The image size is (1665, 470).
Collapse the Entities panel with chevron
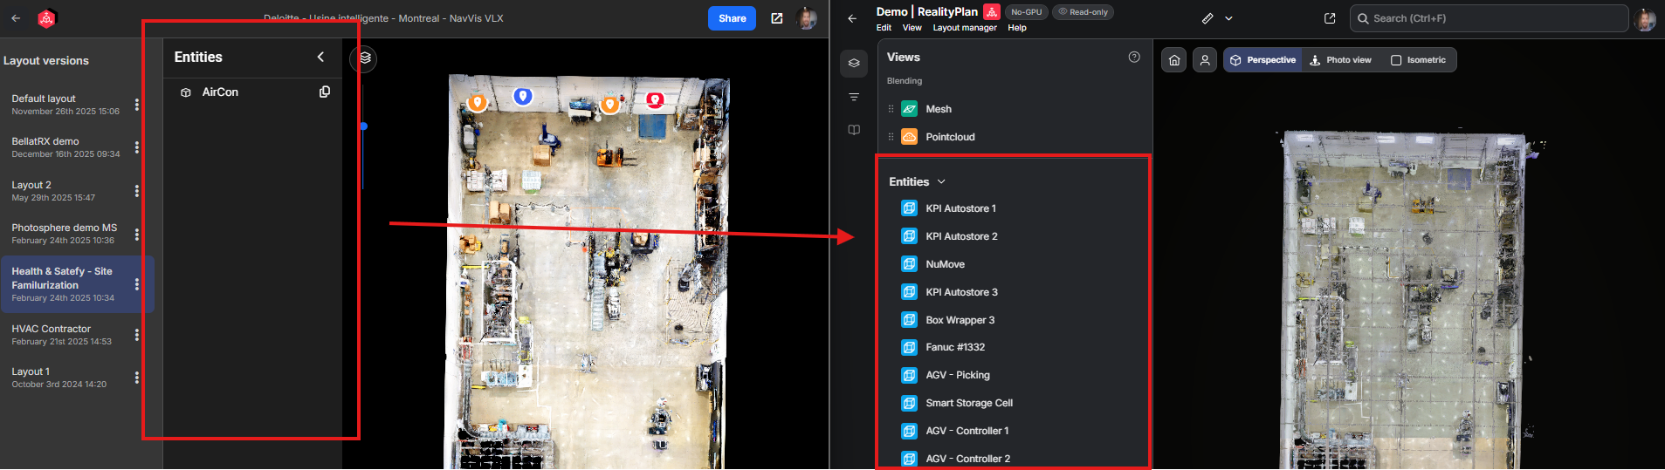[x=320, y=57]
